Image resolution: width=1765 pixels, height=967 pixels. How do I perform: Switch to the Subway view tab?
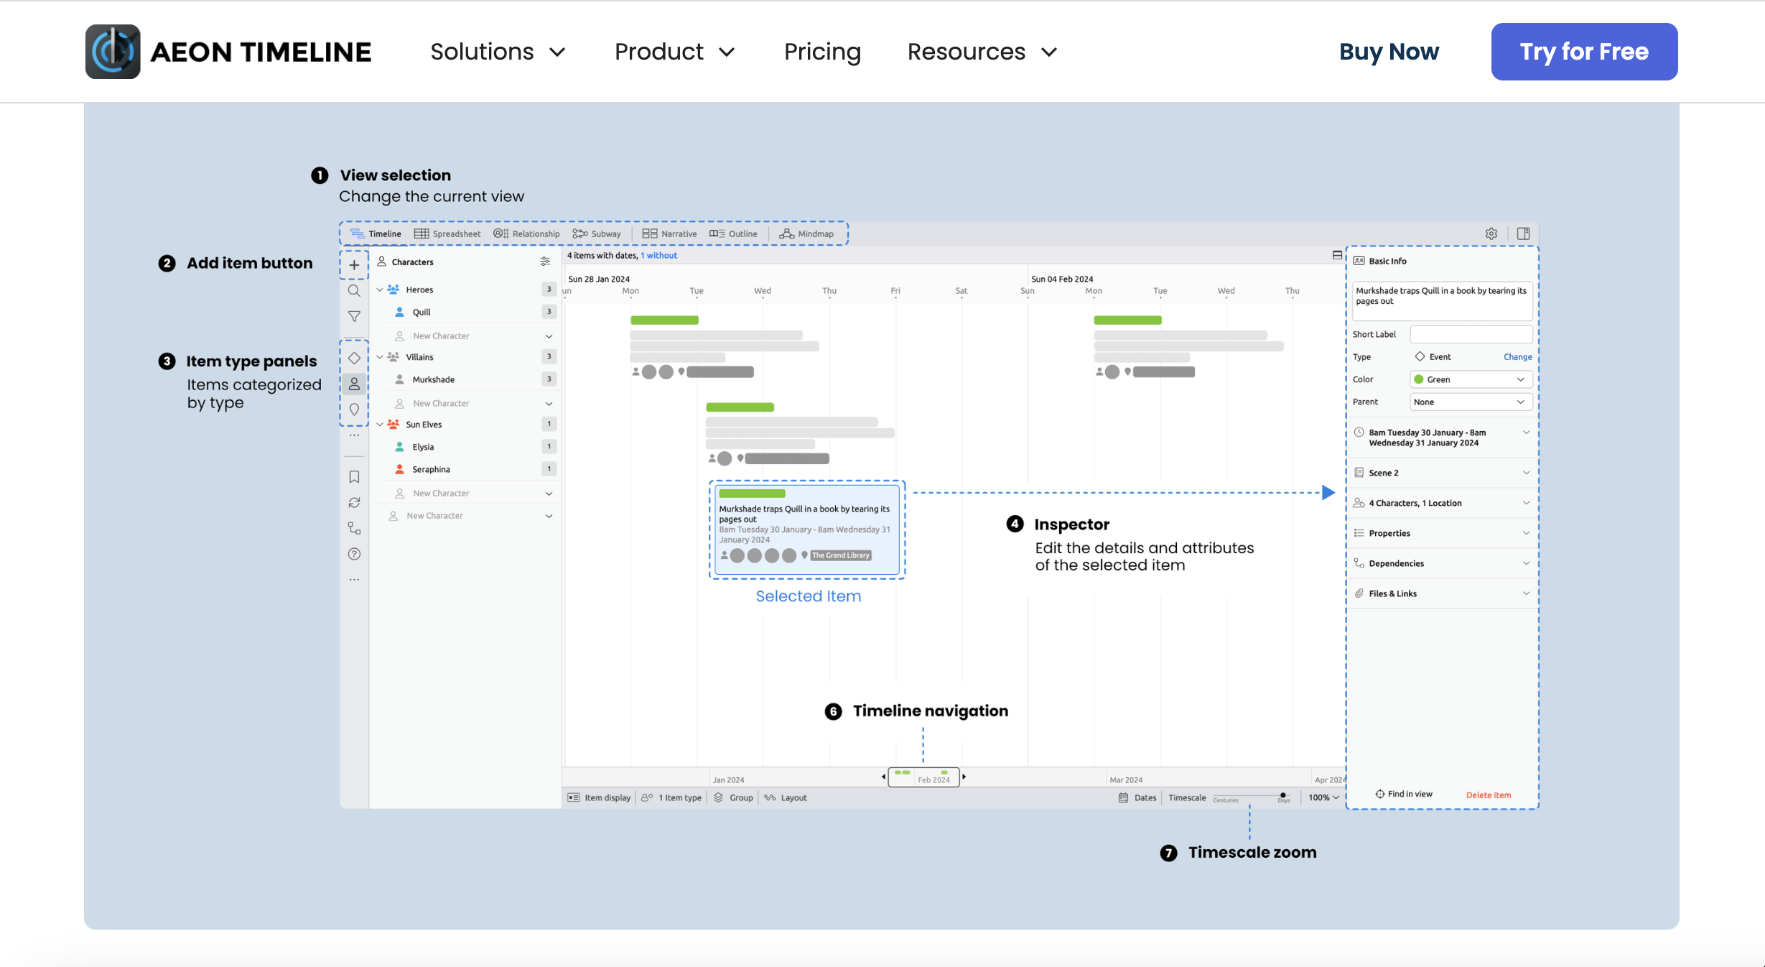point(597,233)
